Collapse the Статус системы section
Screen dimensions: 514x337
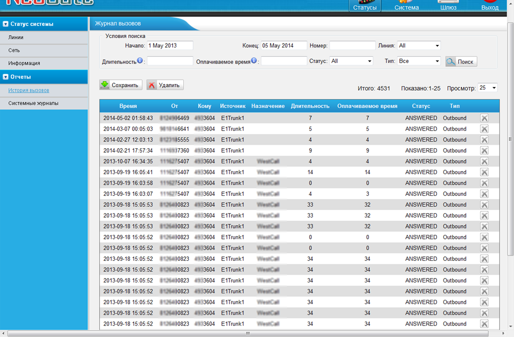(x=6, y=24)
